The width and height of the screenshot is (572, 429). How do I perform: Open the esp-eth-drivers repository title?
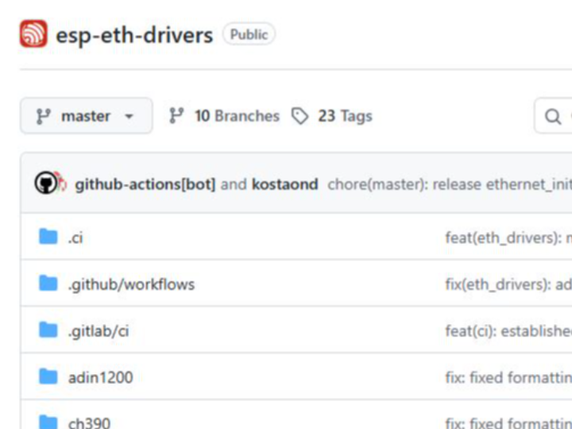tap(134, 36)
